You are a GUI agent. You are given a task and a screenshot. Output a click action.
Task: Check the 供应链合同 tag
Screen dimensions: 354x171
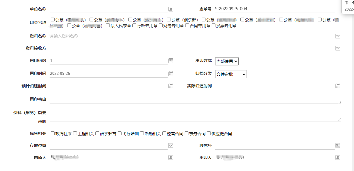[209, 133]
